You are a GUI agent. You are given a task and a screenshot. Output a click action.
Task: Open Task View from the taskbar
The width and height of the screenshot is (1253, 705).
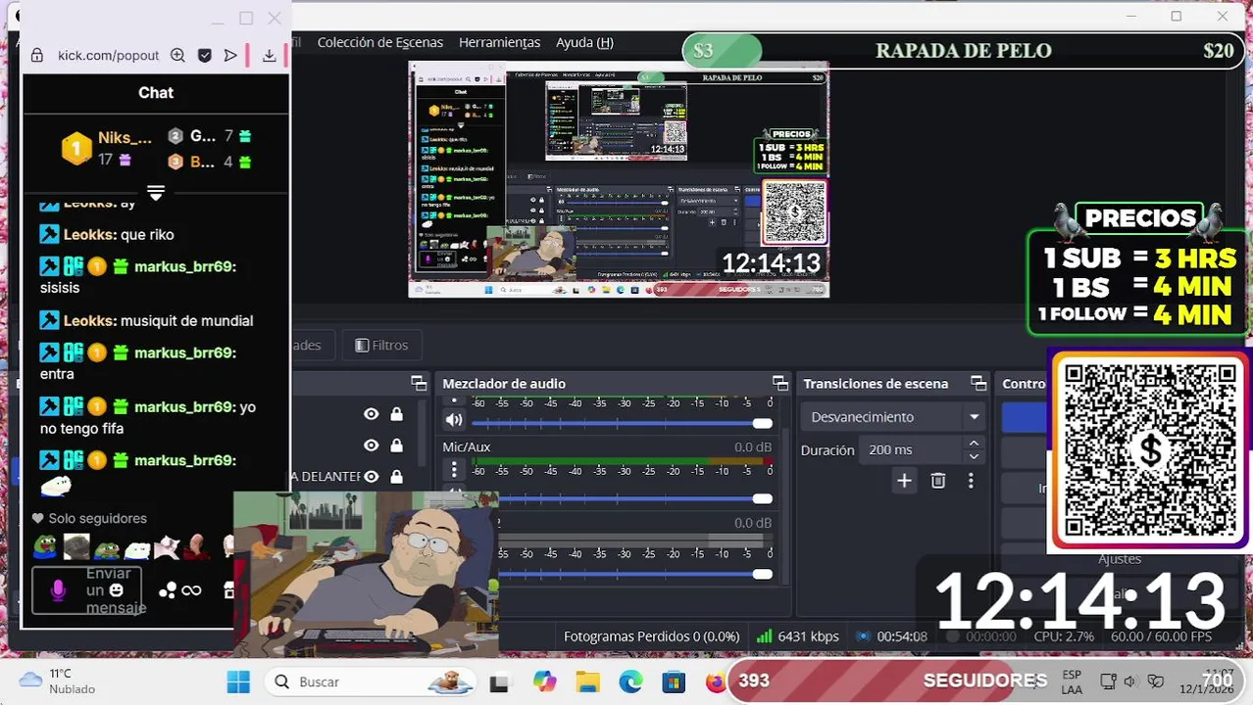click(500, 681)
